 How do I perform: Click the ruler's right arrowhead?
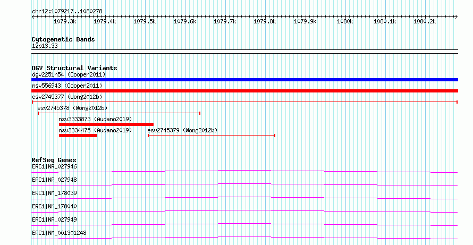(456, 17)
